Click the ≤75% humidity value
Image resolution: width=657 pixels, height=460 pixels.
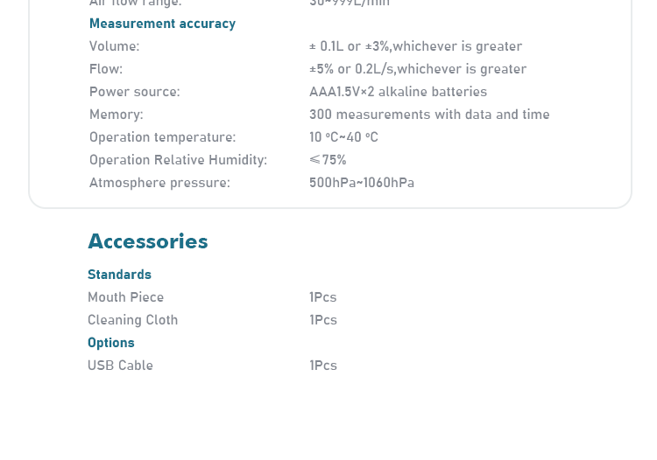pos(328,160)
